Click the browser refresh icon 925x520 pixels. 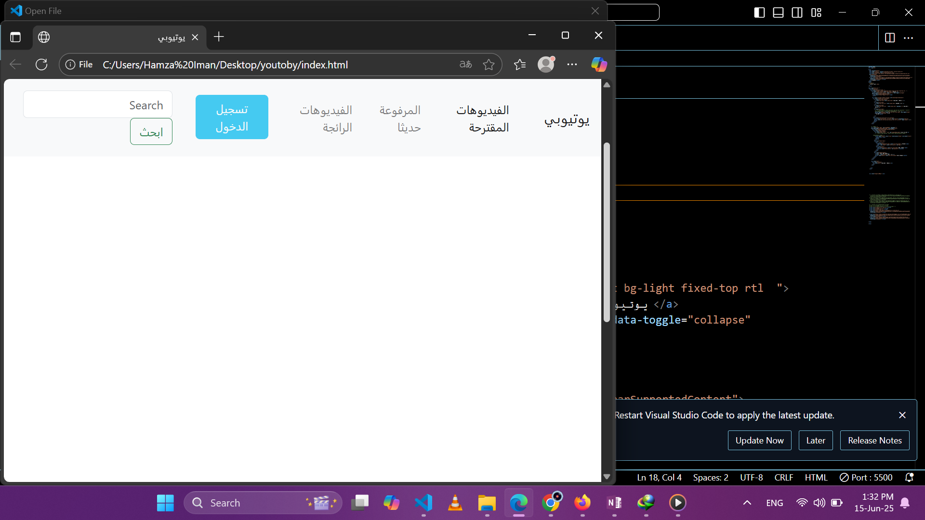coord(41,65)
